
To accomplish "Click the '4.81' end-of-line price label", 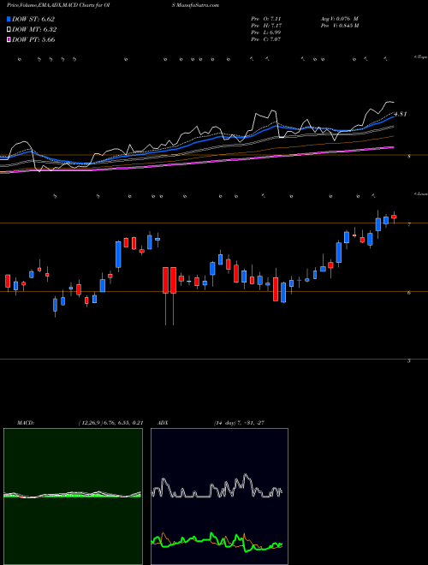I will (x=401, y=114).
